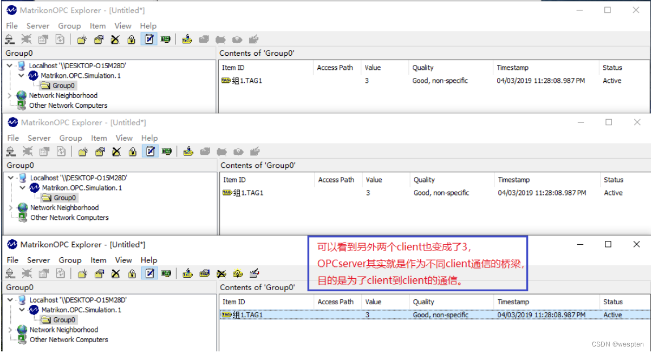Click the add group icon in bottom window

click(82, 273)
